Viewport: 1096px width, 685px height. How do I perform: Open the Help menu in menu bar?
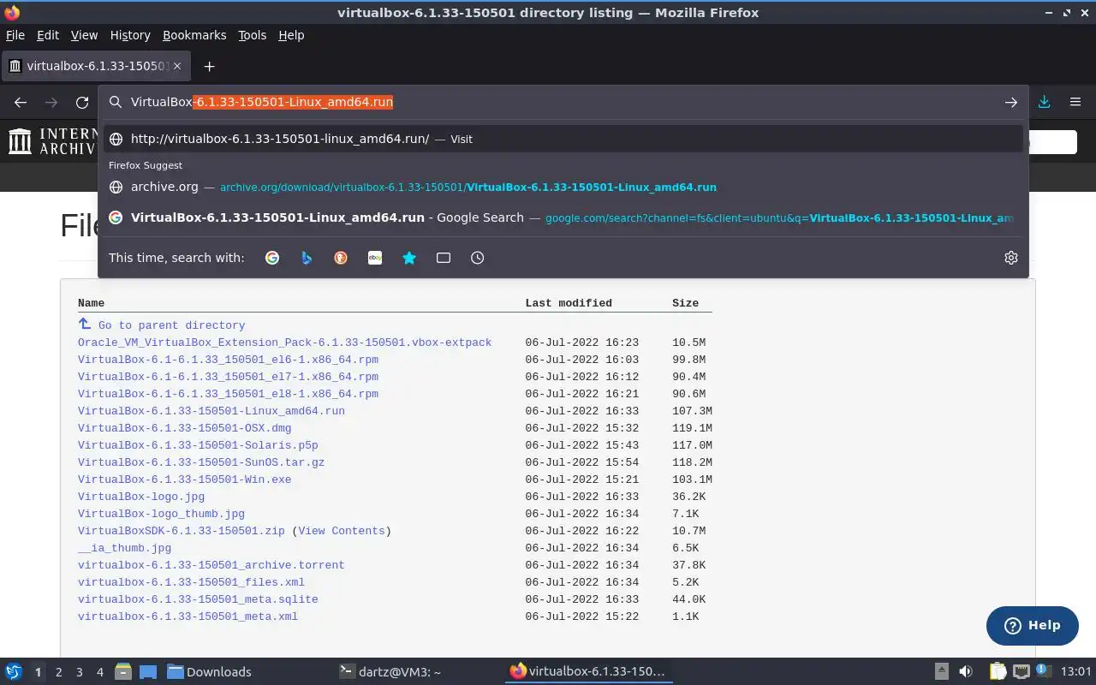click(x=291, y=35)
